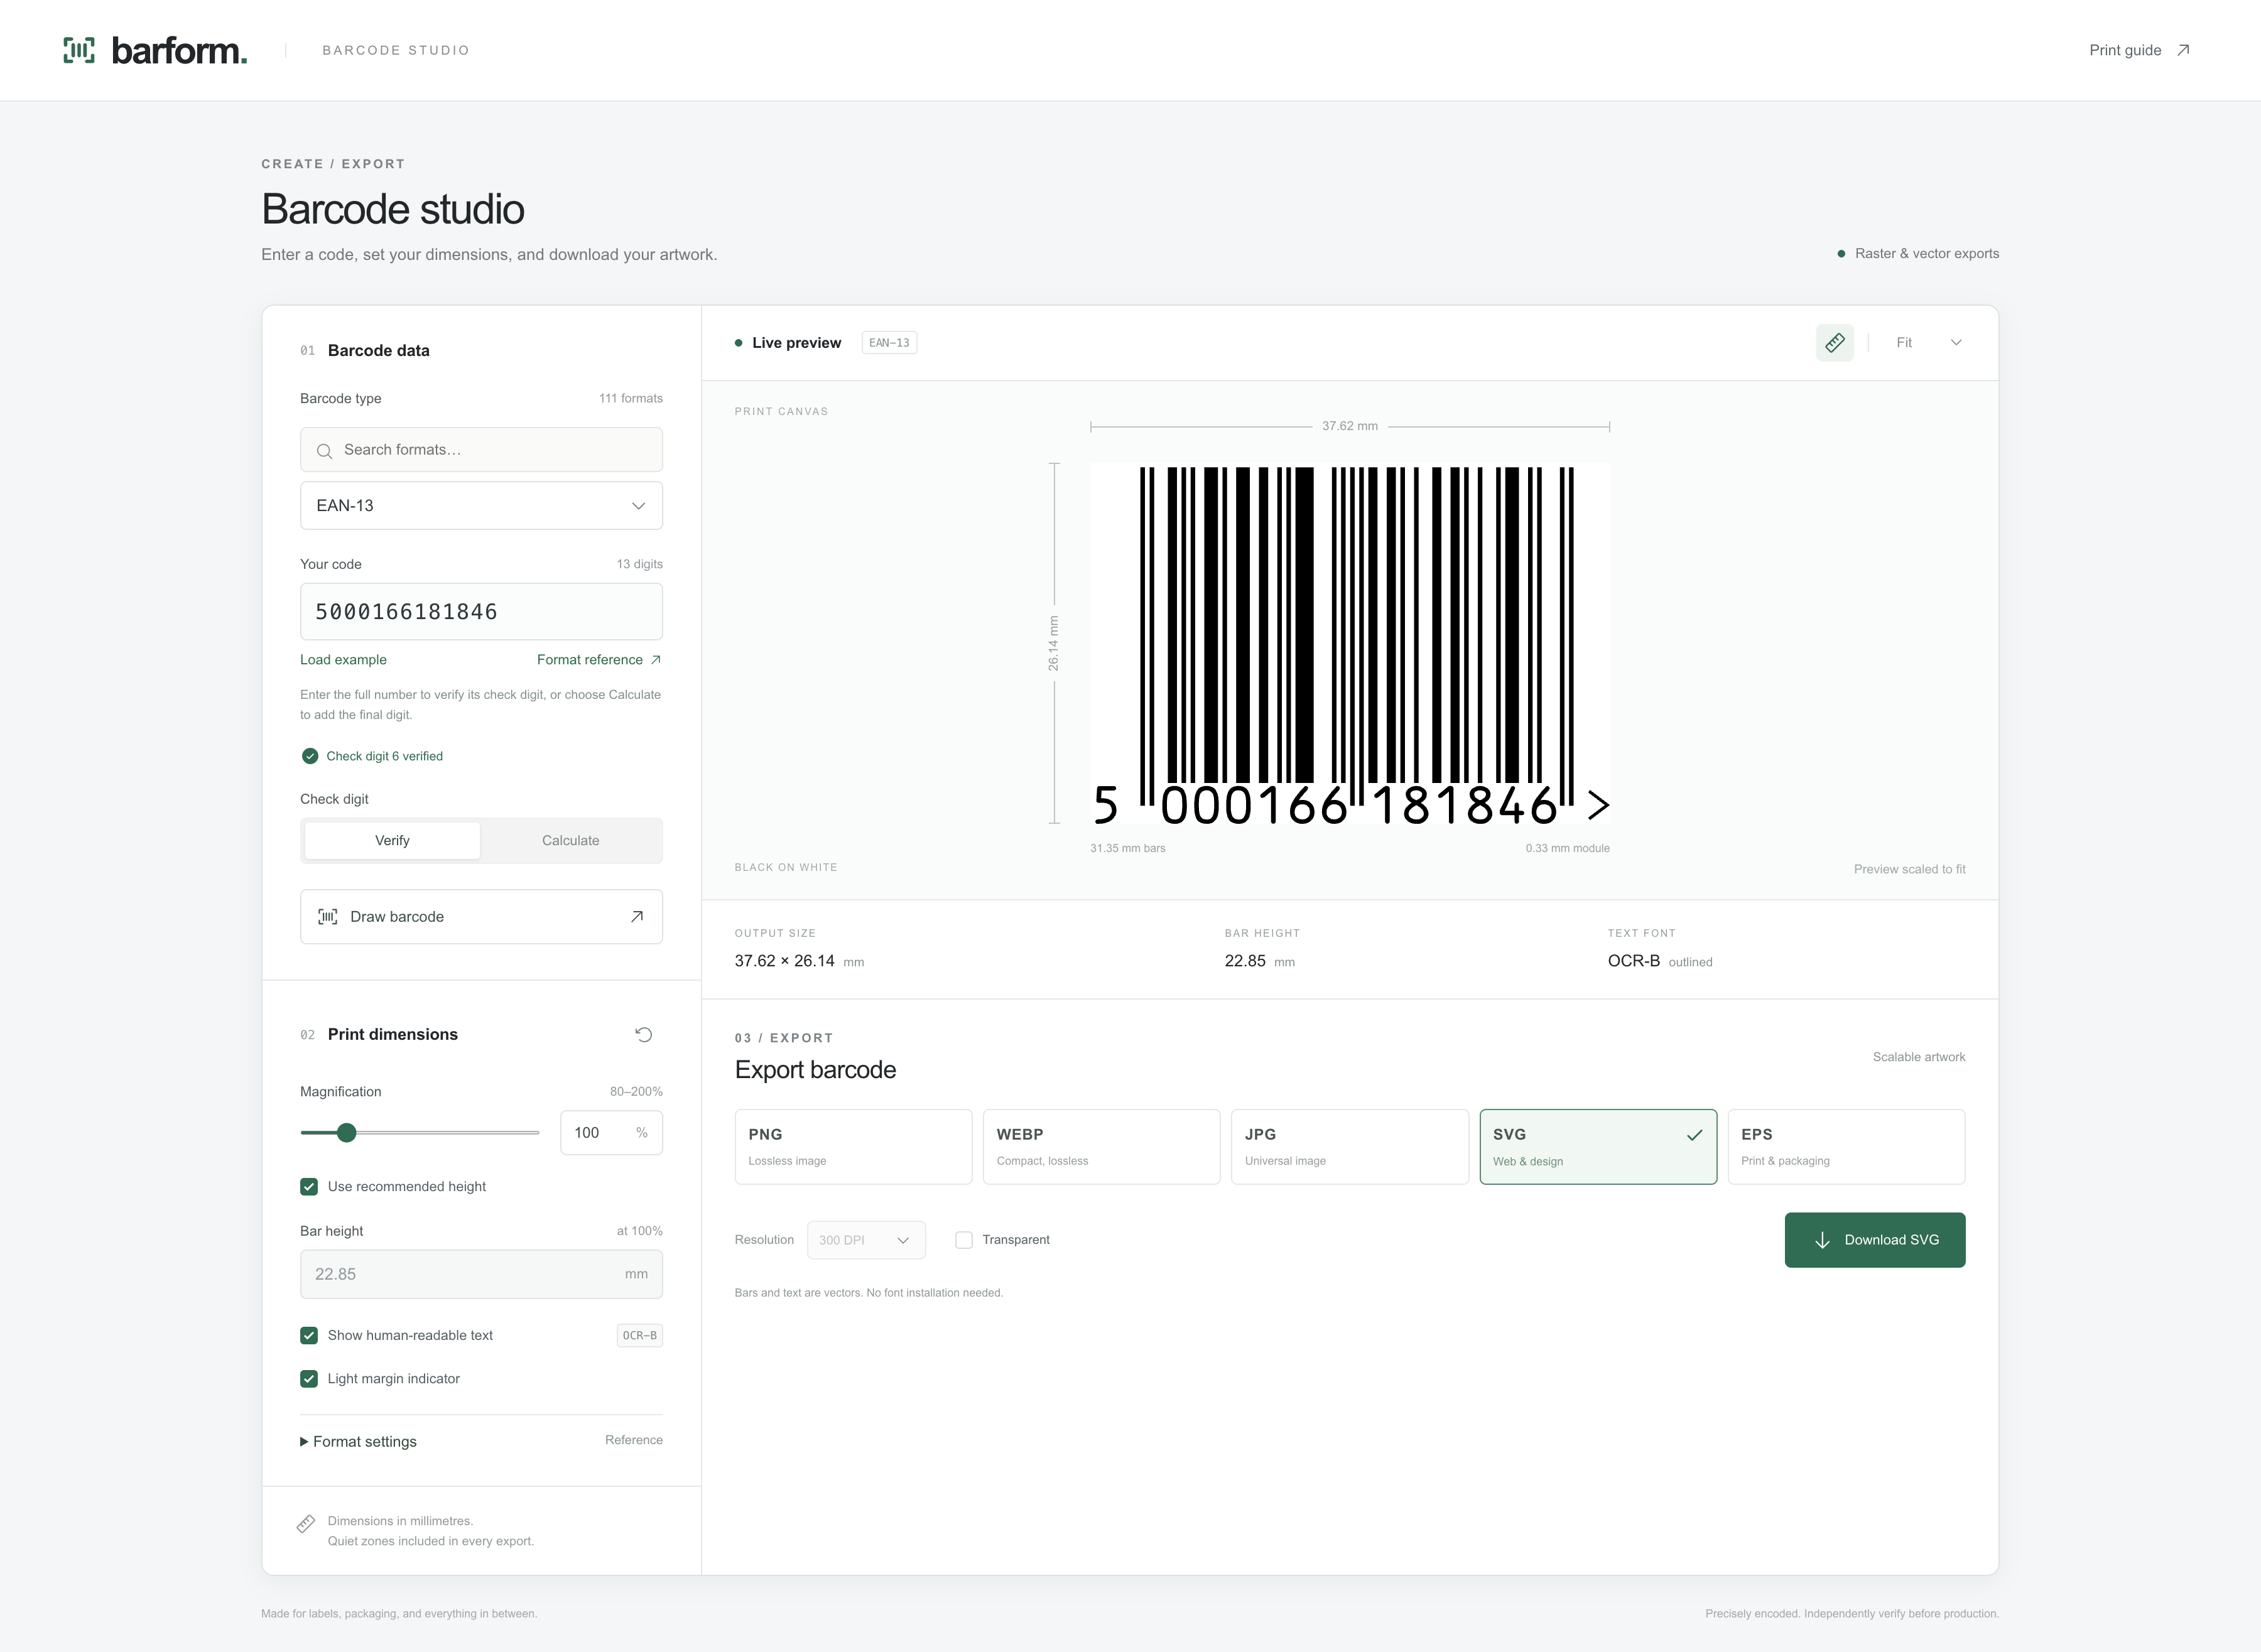
Task: Reset print dimensions with the undo icon
Action: (644, 1035)
